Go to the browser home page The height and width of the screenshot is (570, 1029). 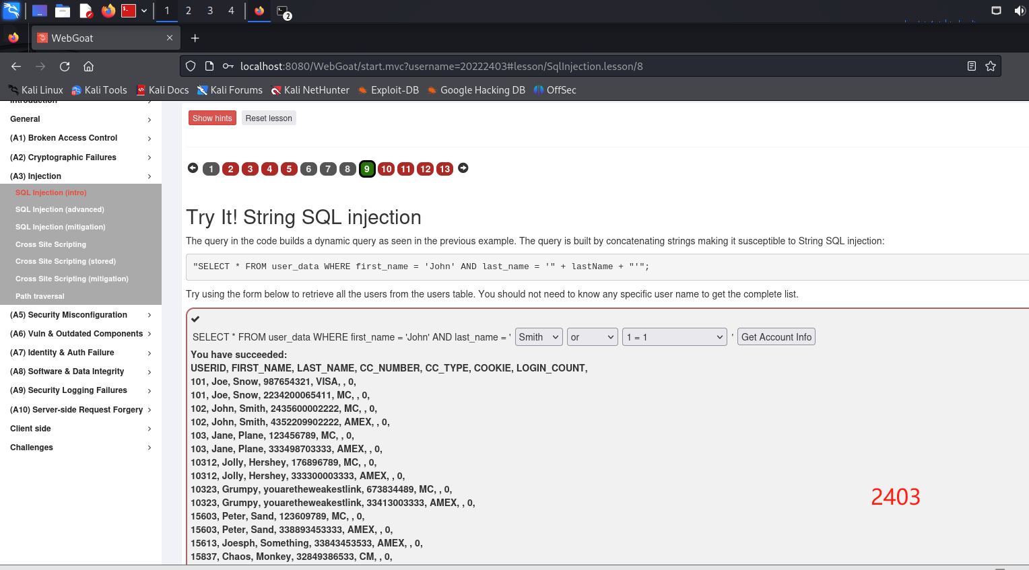coord(88,67)
